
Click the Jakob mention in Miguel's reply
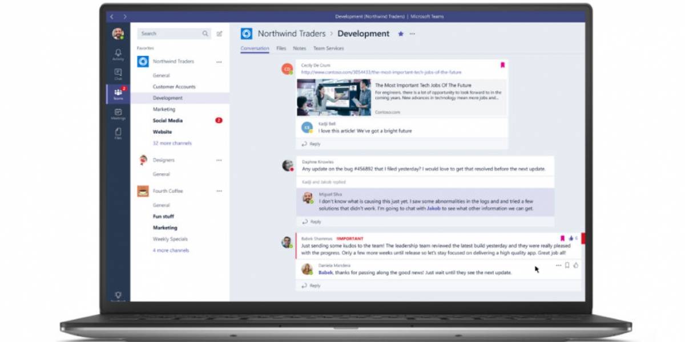click(434, 209)
